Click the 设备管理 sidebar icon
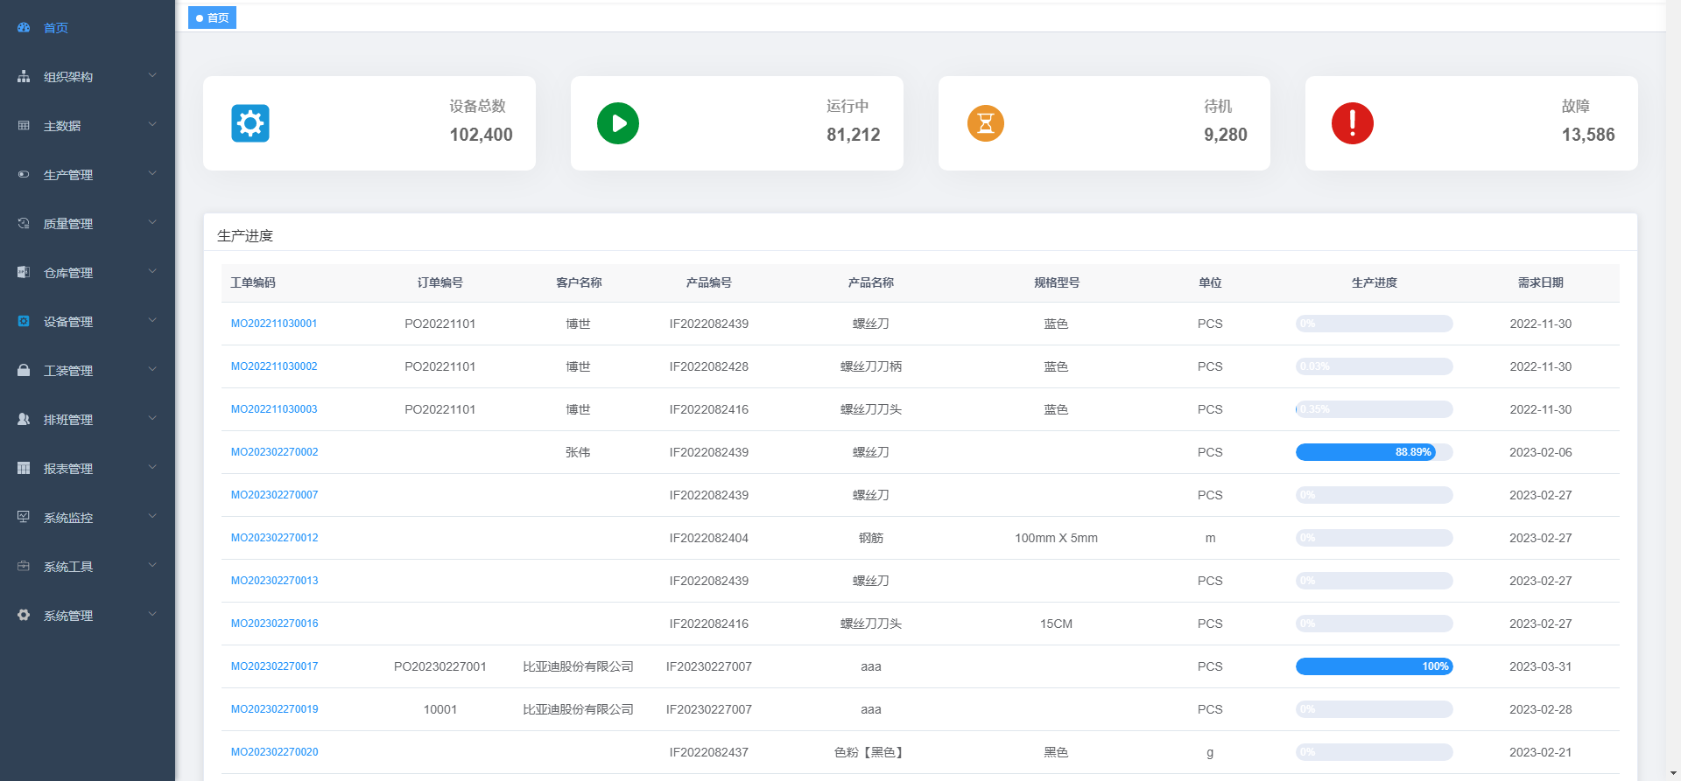Viewport: 1681px width, 781px height. 24,322
